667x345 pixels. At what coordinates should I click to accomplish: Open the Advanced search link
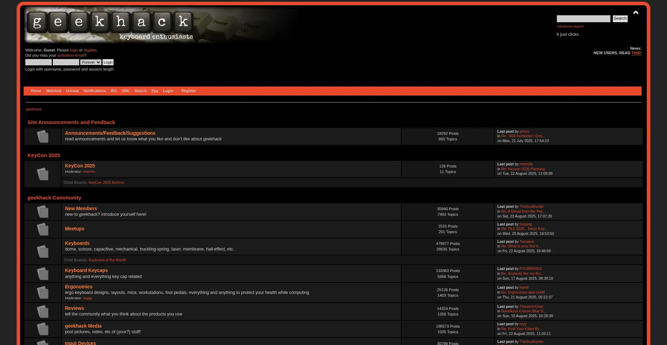(x=570, y=26)
